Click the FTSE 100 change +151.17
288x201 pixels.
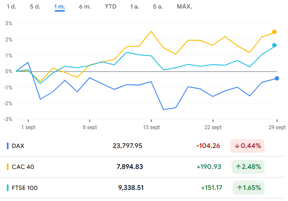click(212, 188)
